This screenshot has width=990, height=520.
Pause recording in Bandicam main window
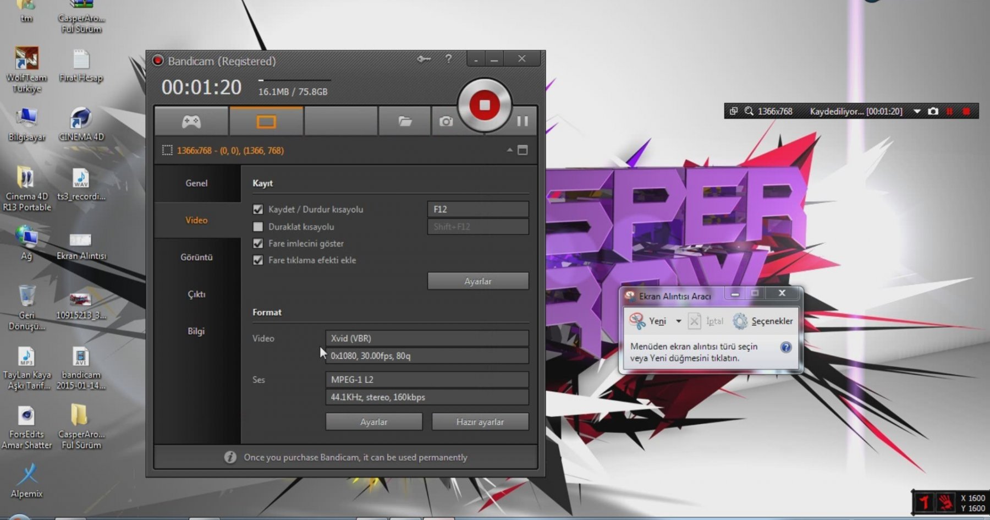522,121
